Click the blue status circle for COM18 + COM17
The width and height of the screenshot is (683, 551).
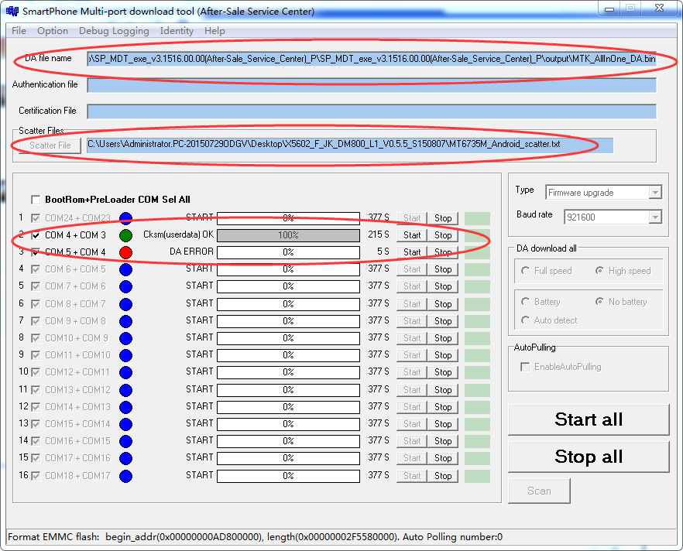coord(125,476)
